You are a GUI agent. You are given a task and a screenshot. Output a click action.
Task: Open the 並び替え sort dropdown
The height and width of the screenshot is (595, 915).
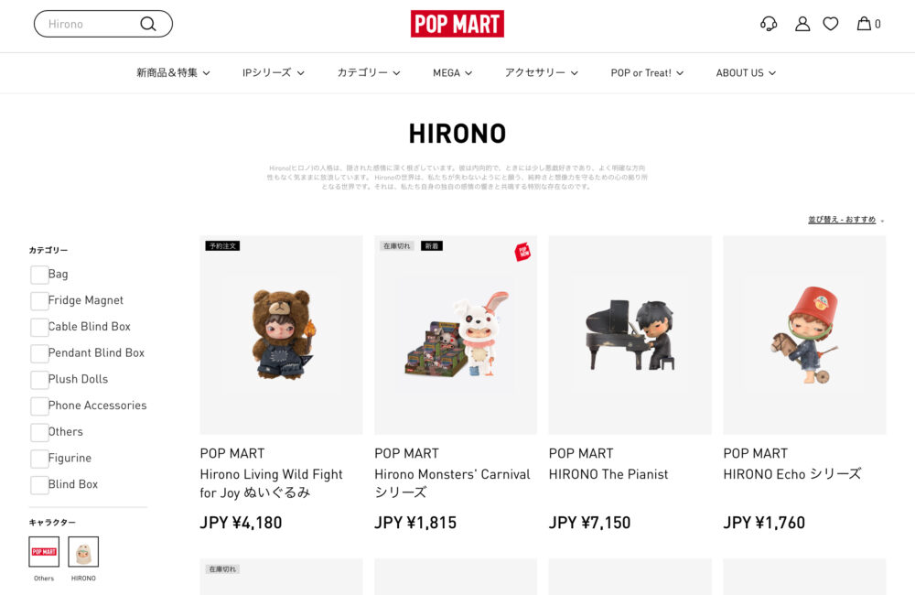[x=845, y=220]
